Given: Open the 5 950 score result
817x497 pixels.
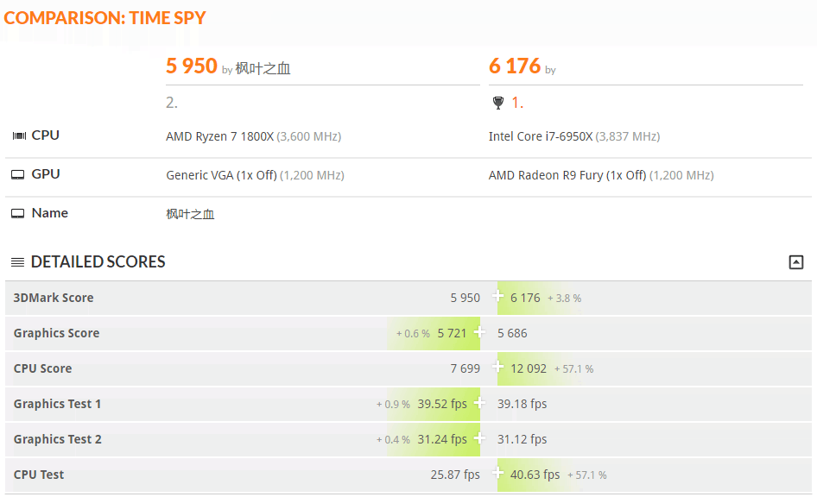Looking at the screenshot, I should click(x=191, y=66).
